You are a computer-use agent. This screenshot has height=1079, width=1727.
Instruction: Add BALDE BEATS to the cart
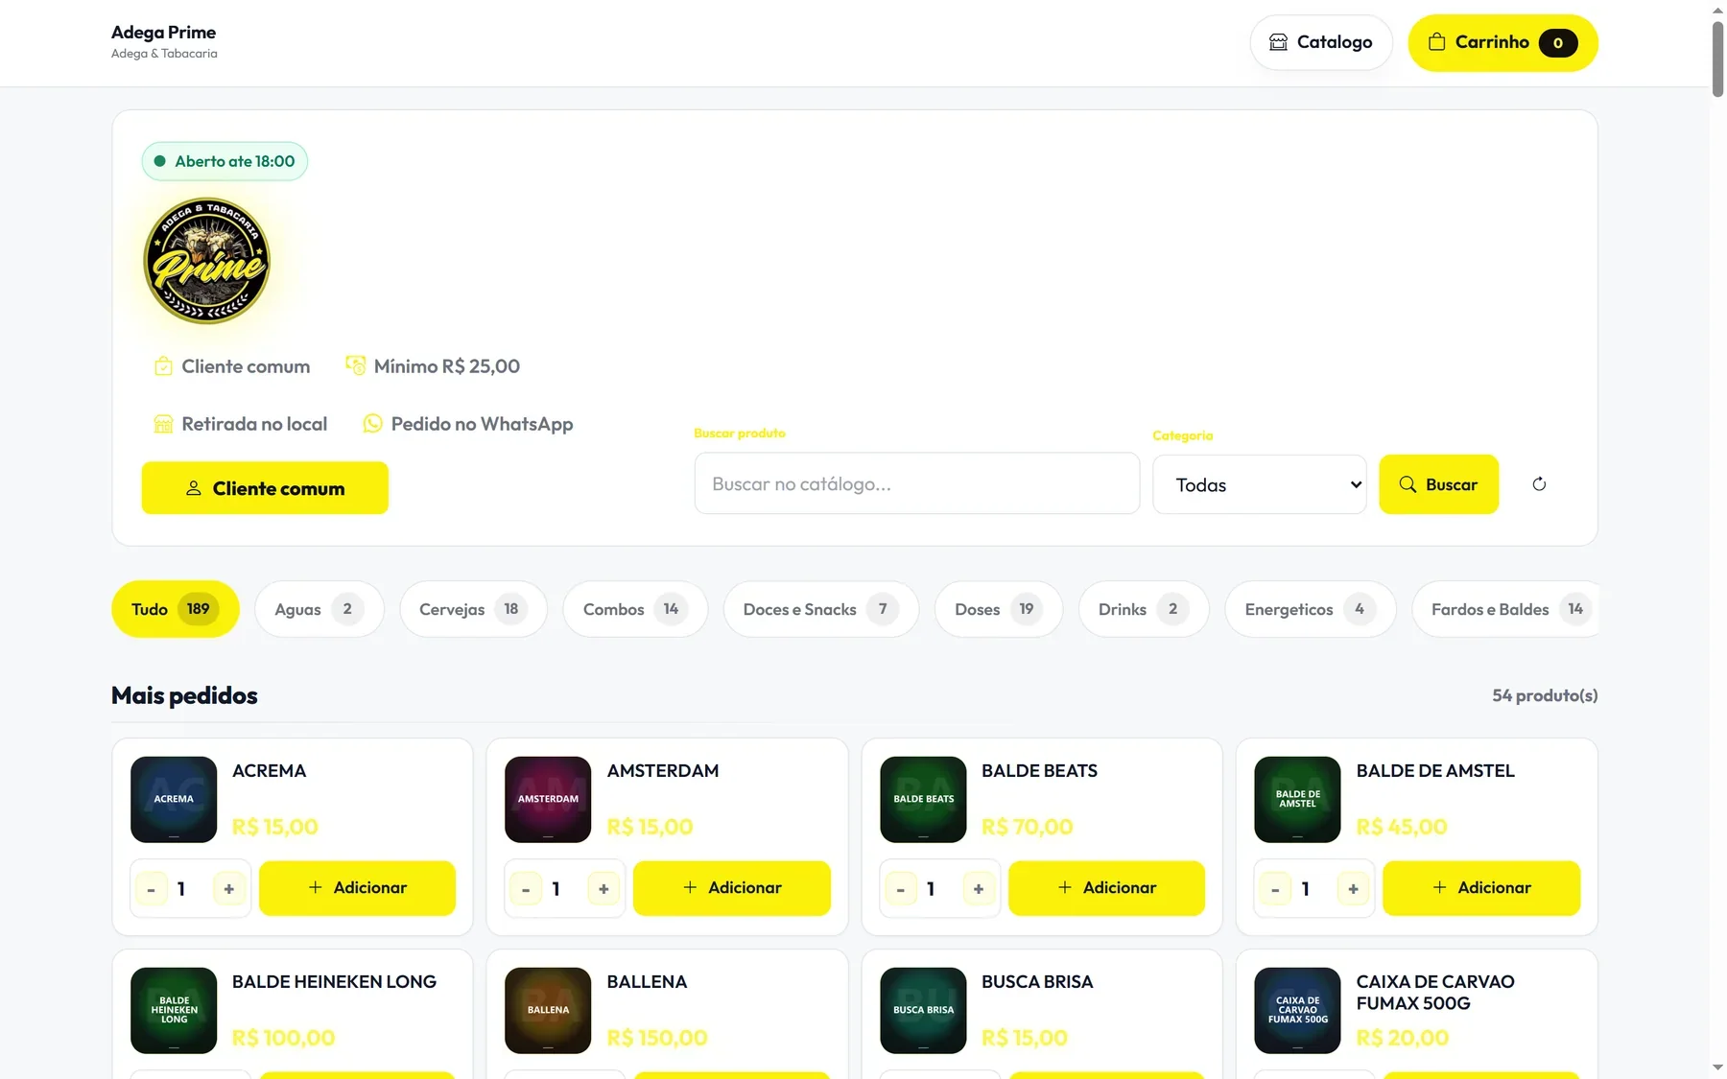coord(1106,888)
